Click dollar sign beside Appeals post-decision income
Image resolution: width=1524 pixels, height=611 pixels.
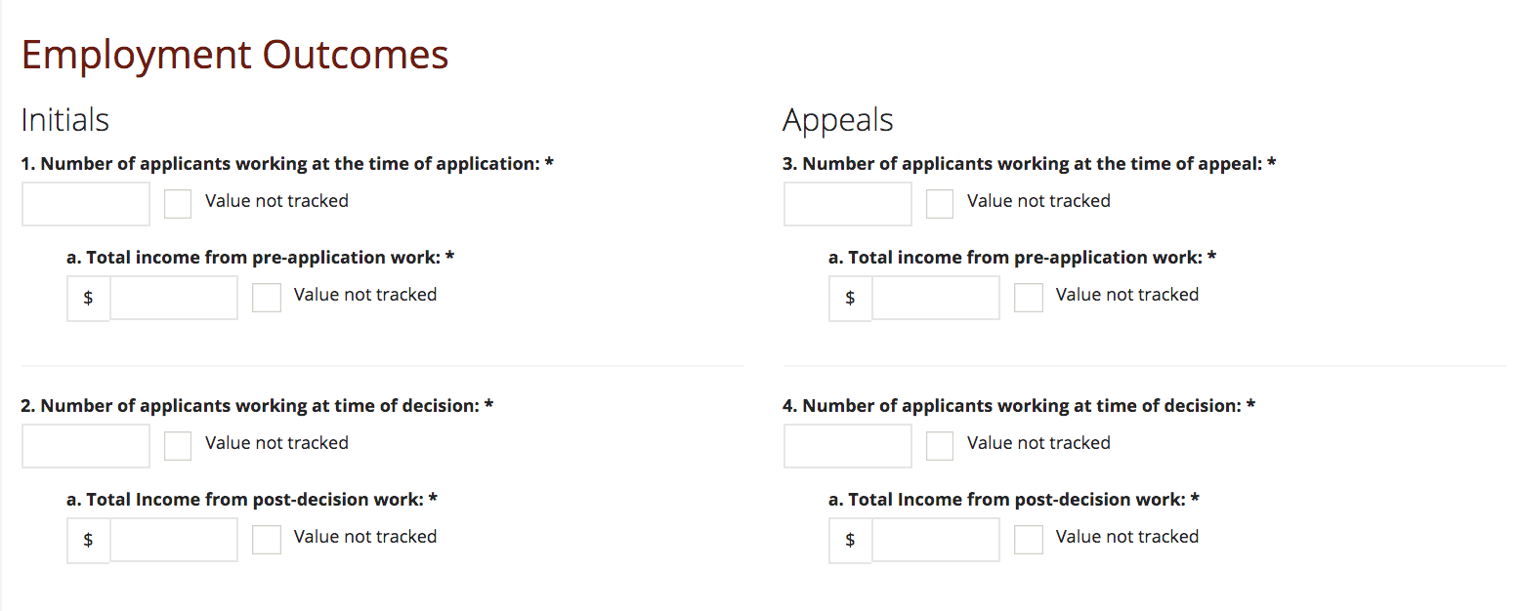tap(850, 540)
